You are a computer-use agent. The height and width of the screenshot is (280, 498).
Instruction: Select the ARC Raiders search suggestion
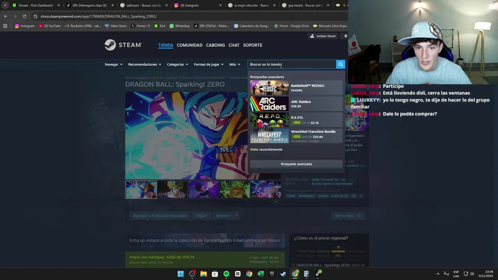point(296,104)
